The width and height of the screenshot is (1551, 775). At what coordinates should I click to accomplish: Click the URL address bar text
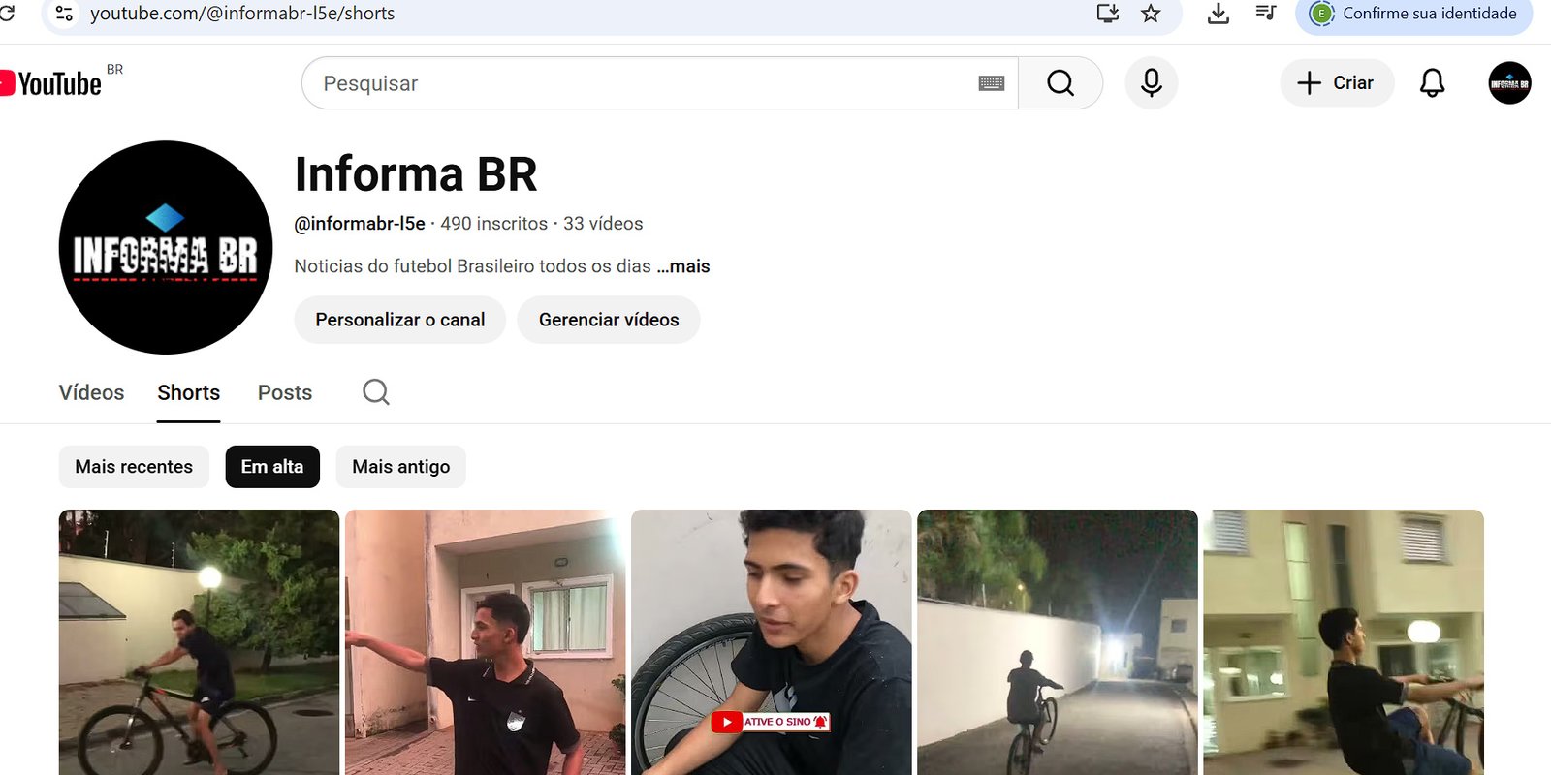242,14
